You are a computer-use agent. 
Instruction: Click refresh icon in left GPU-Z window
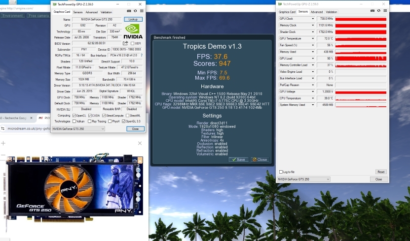(135, 11)
